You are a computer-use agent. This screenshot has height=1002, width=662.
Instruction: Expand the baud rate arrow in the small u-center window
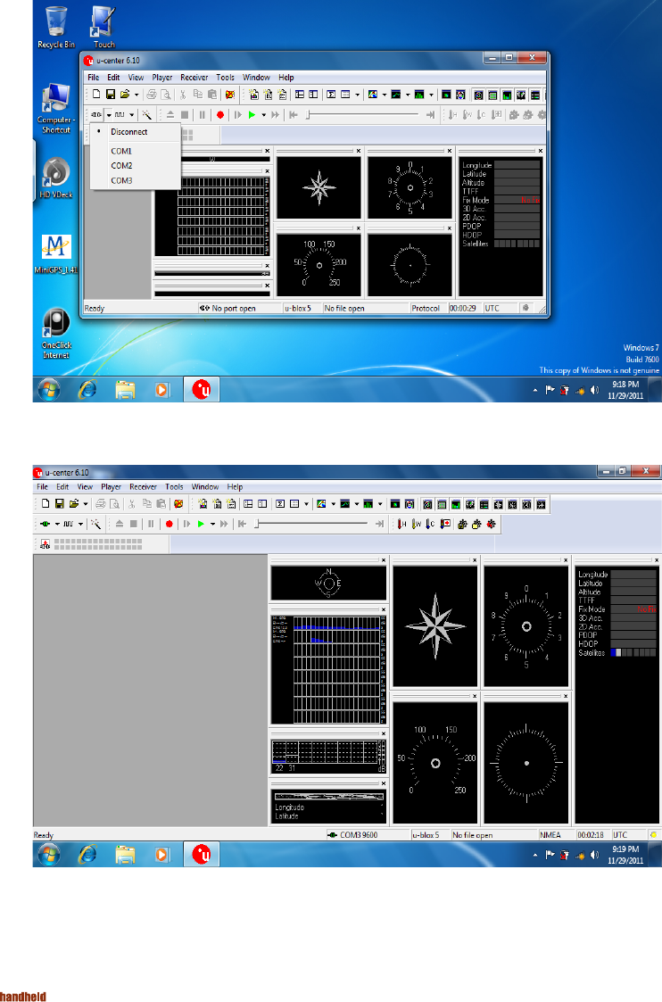click(132, 115)
